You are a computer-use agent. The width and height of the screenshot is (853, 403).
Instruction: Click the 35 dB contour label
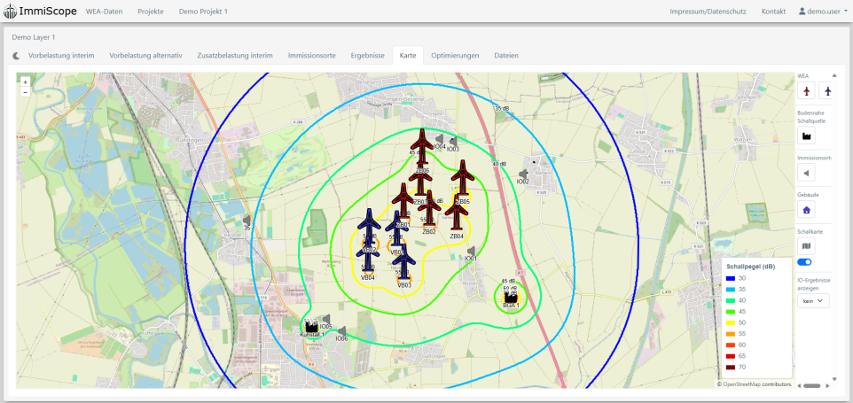click(502, 109)
